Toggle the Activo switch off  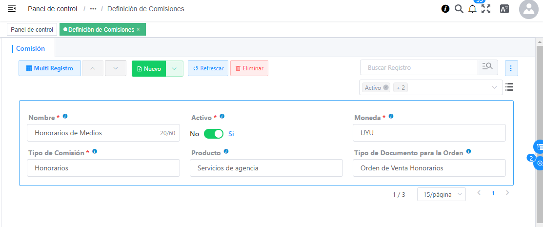pyautogui.click(x=213, y=134)
